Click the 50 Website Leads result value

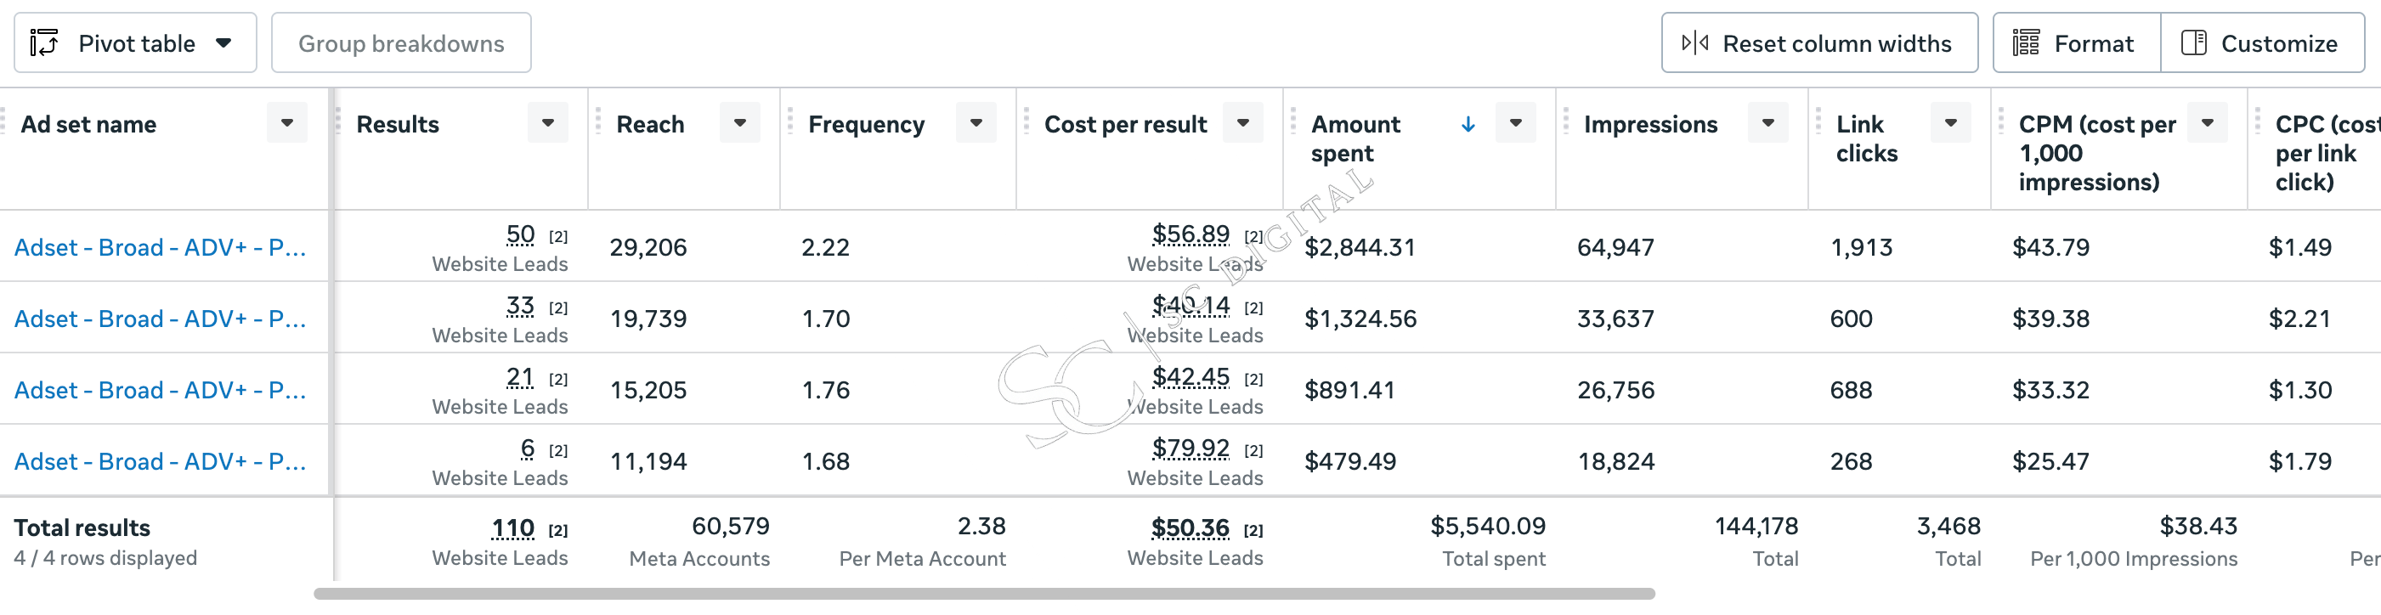coord(520,234)
